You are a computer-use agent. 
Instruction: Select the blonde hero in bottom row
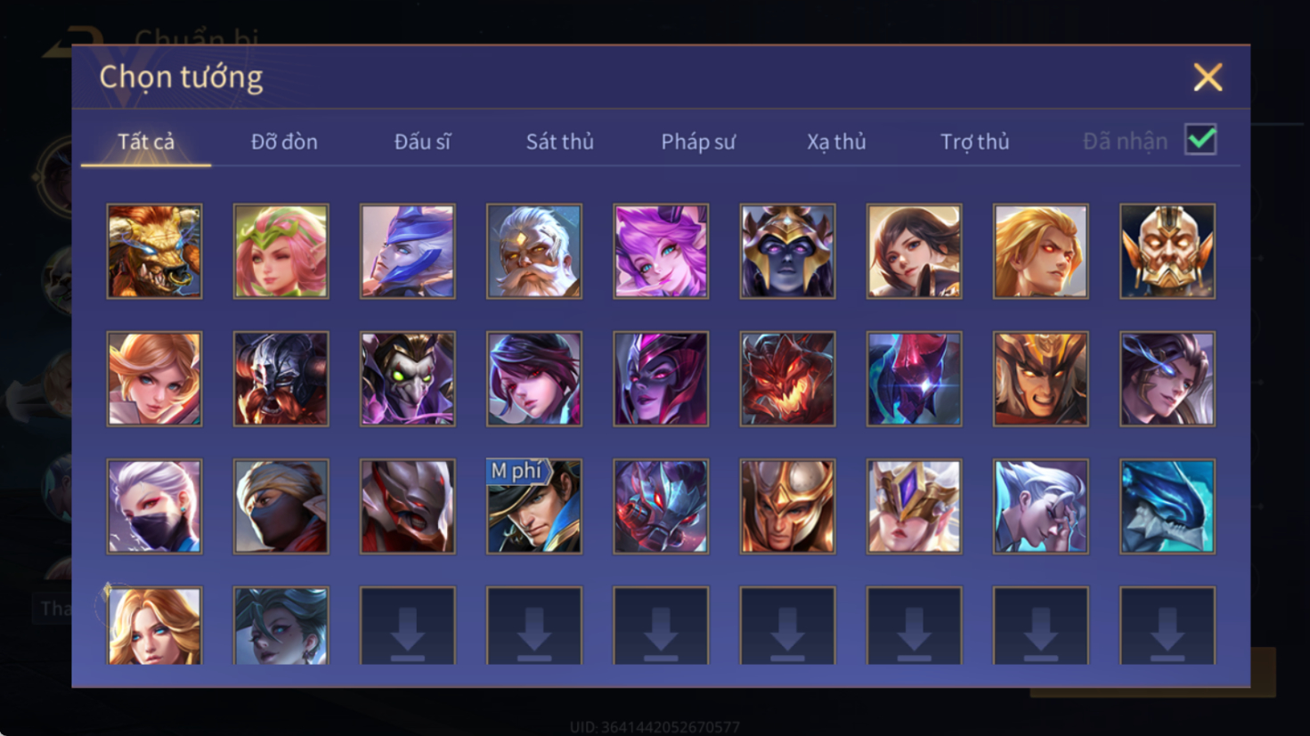[154, 626]
